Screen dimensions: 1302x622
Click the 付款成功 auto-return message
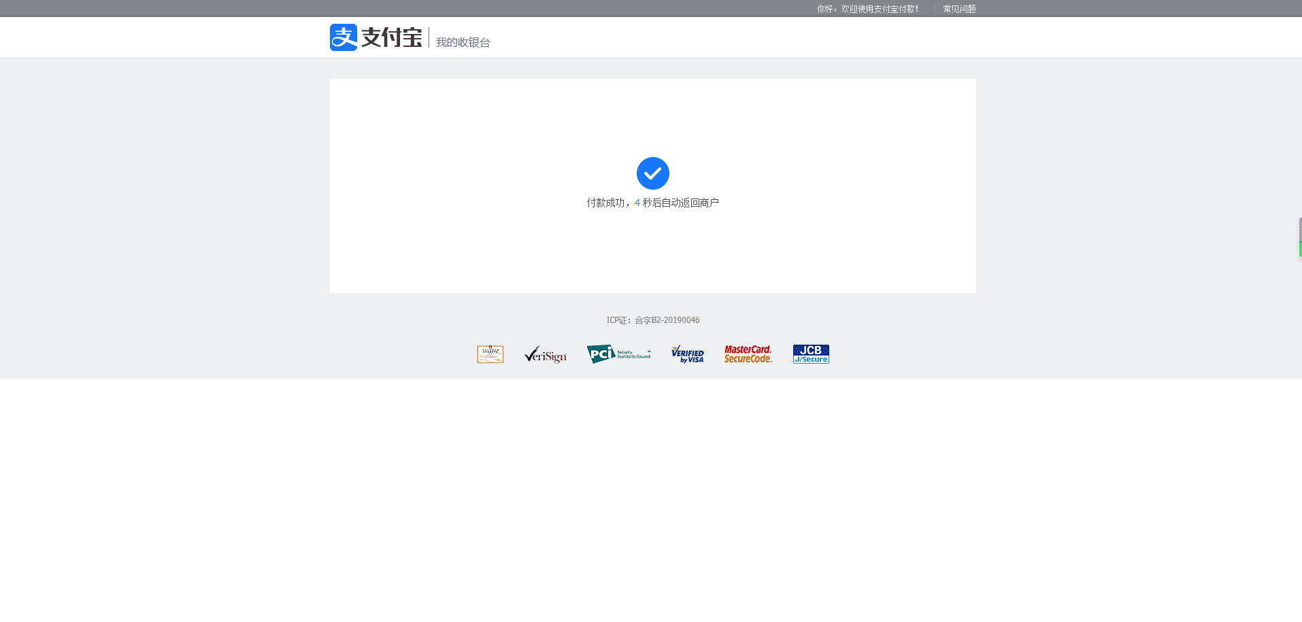[x=653, y=203]
